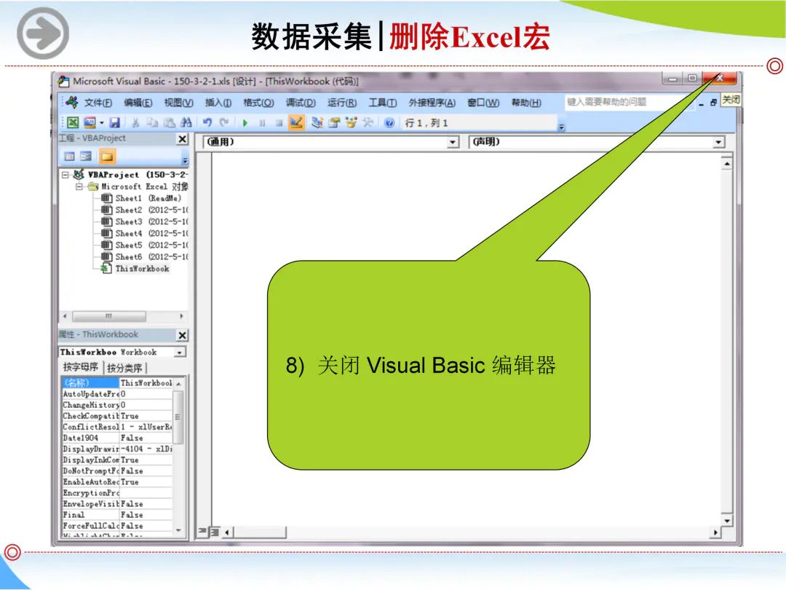
Task: Select Sheet2 in project tree
Action: (144, 211)
